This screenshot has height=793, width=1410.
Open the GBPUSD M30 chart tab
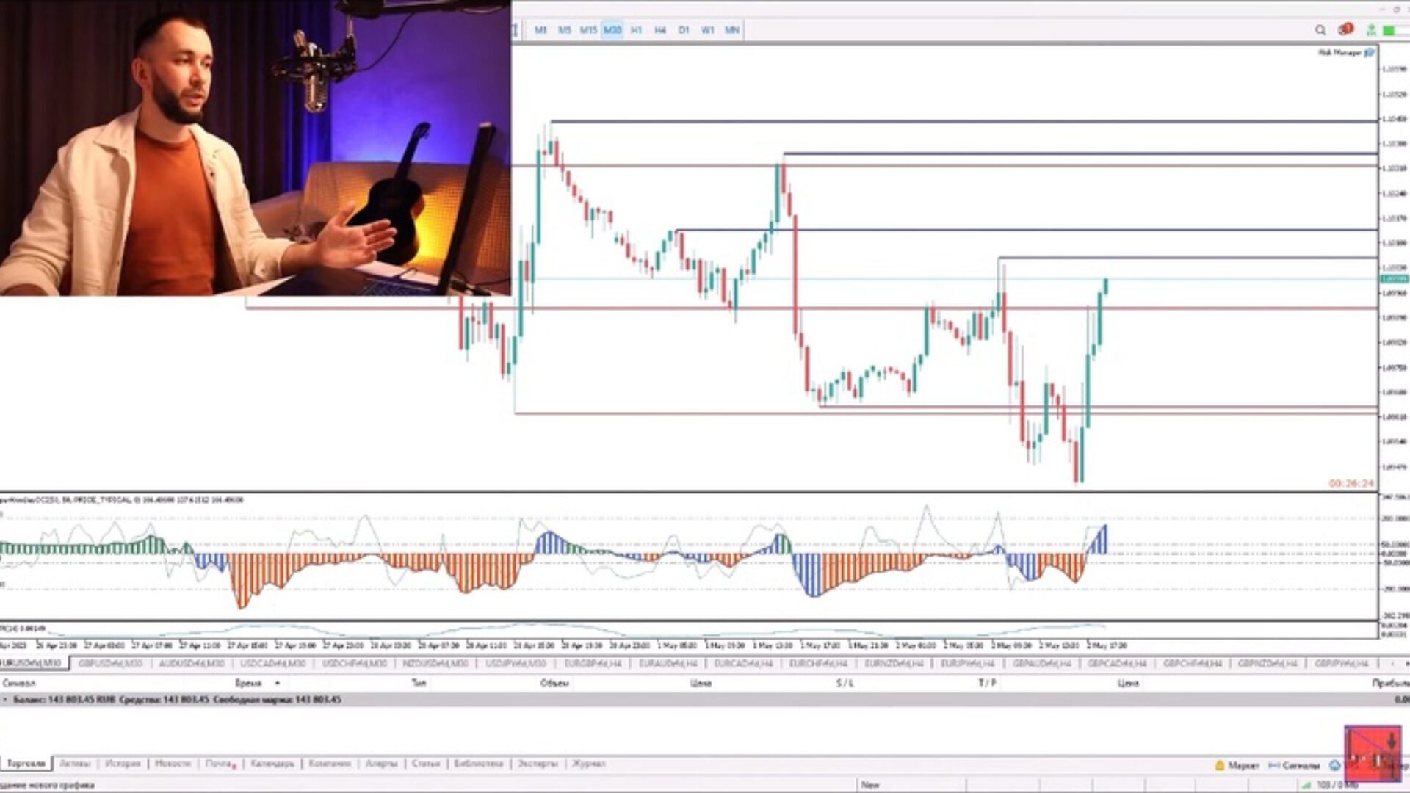(x=110, y=663)
